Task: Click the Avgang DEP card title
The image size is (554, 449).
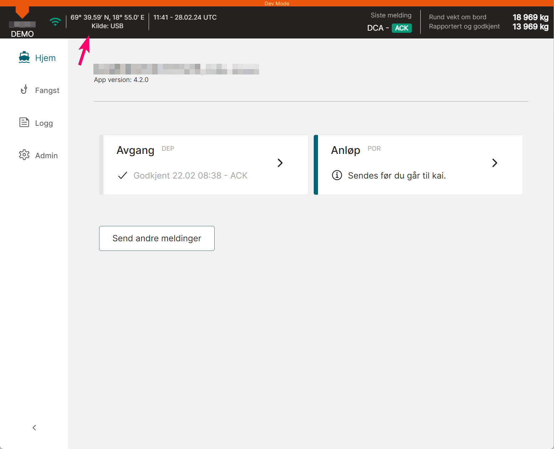Action: click(x=145, y=150)
